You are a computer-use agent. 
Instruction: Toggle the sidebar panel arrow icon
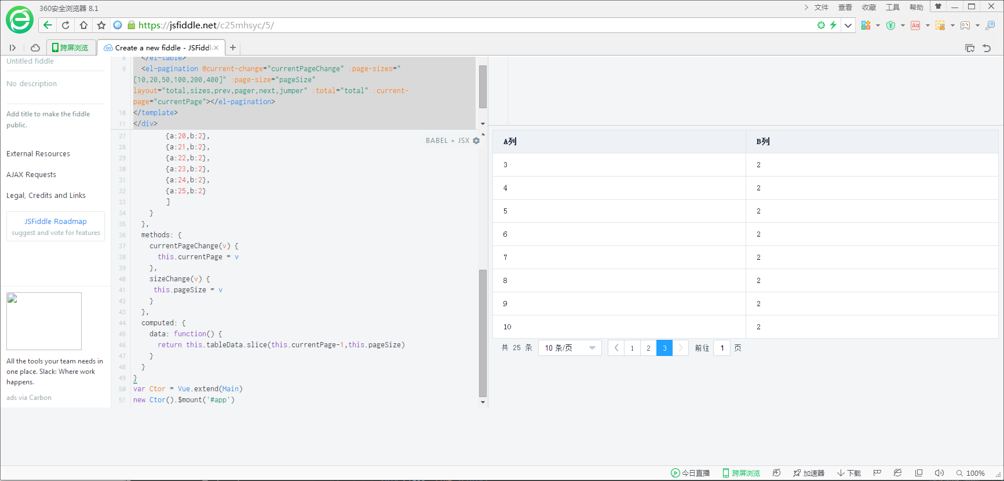tap(13, 47)
